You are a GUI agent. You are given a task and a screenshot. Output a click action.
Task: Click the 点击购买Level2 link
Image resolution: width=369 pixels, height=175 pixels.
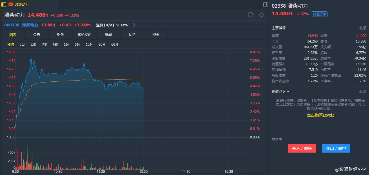click(320, 115)
